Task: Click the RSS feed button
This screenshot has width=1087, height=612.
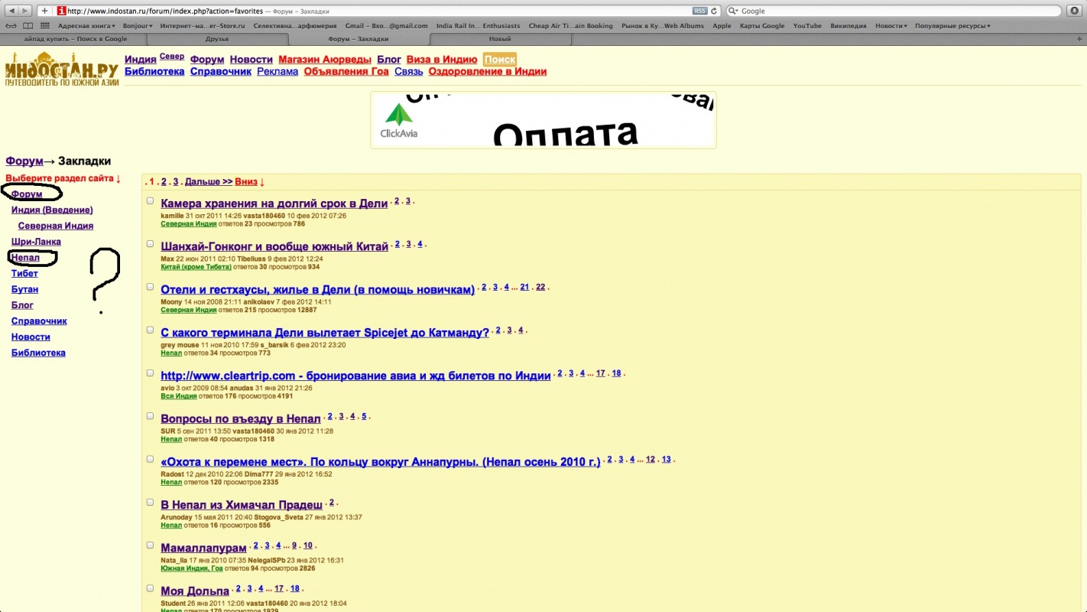Action: coord(699,11)
